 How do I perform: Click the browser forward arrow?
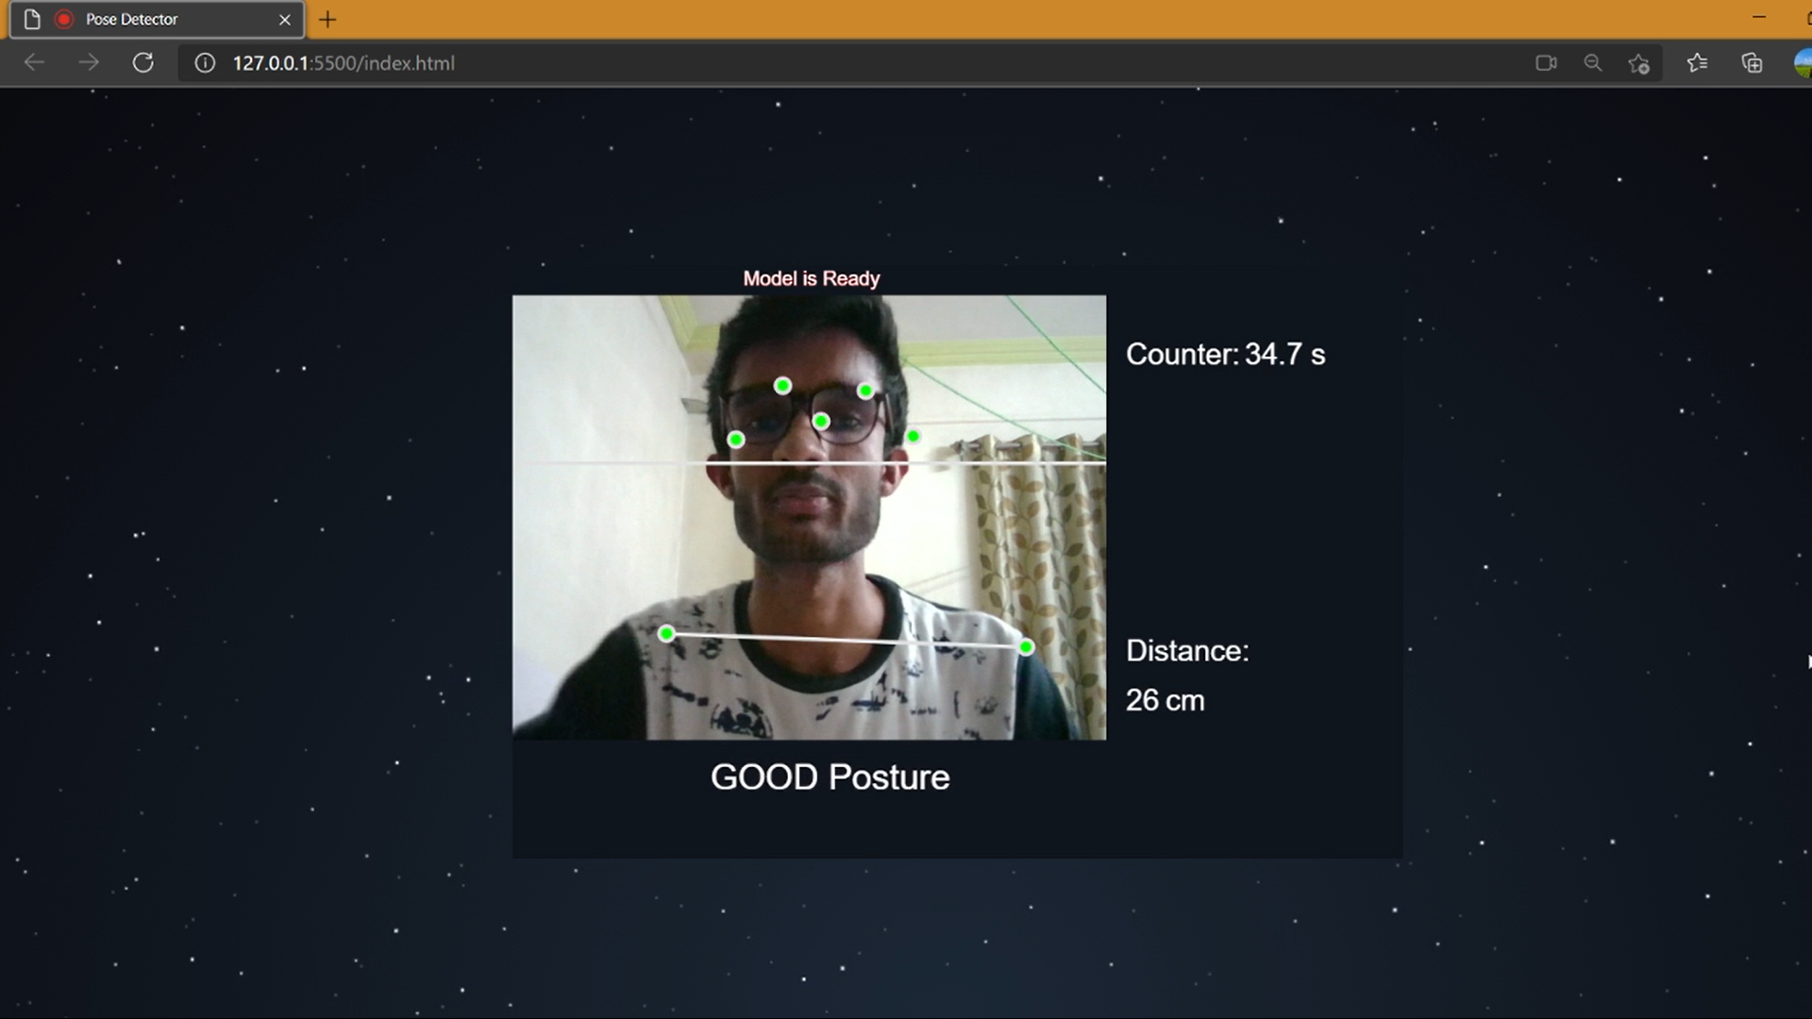[x=89, y=63]
